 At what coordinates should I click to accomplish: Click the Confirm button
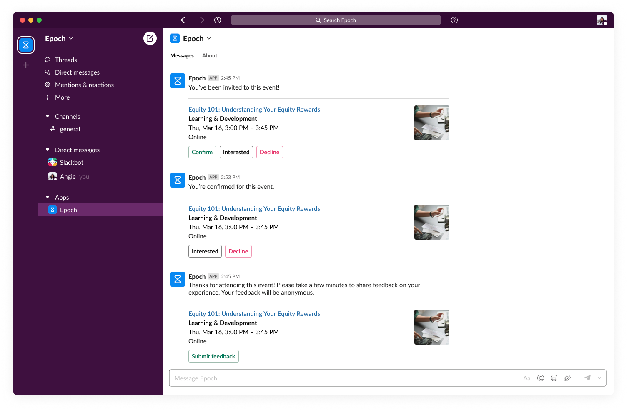click(x=202, y=152)
